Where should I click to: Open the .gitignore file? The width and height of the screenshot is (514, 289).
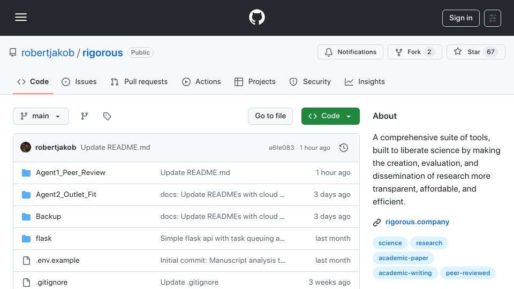51,283
